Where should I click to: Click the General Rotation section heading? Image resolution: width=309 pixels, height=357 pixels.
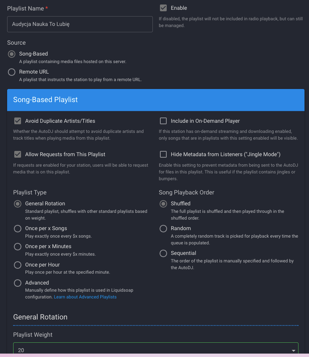[x=40, y=317]
